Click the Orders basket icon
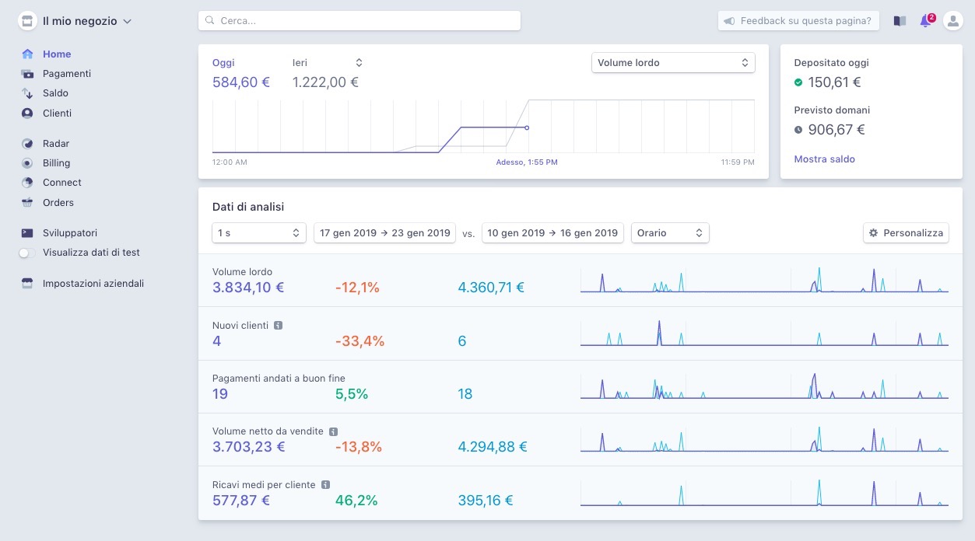 tap(28, 203)
